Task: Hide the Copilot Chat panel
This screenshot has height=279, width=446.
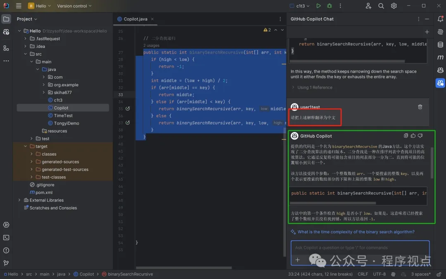Action: (x=427, y=19)
